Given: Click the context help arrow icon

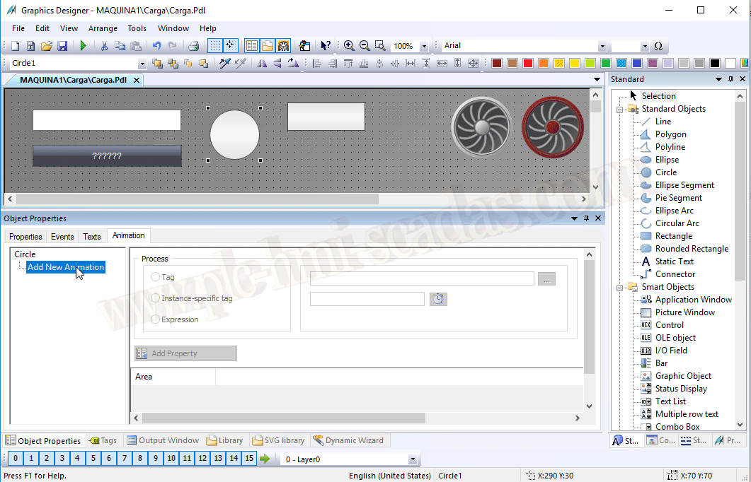Looking at the screenshot, I should coord(325,46).
